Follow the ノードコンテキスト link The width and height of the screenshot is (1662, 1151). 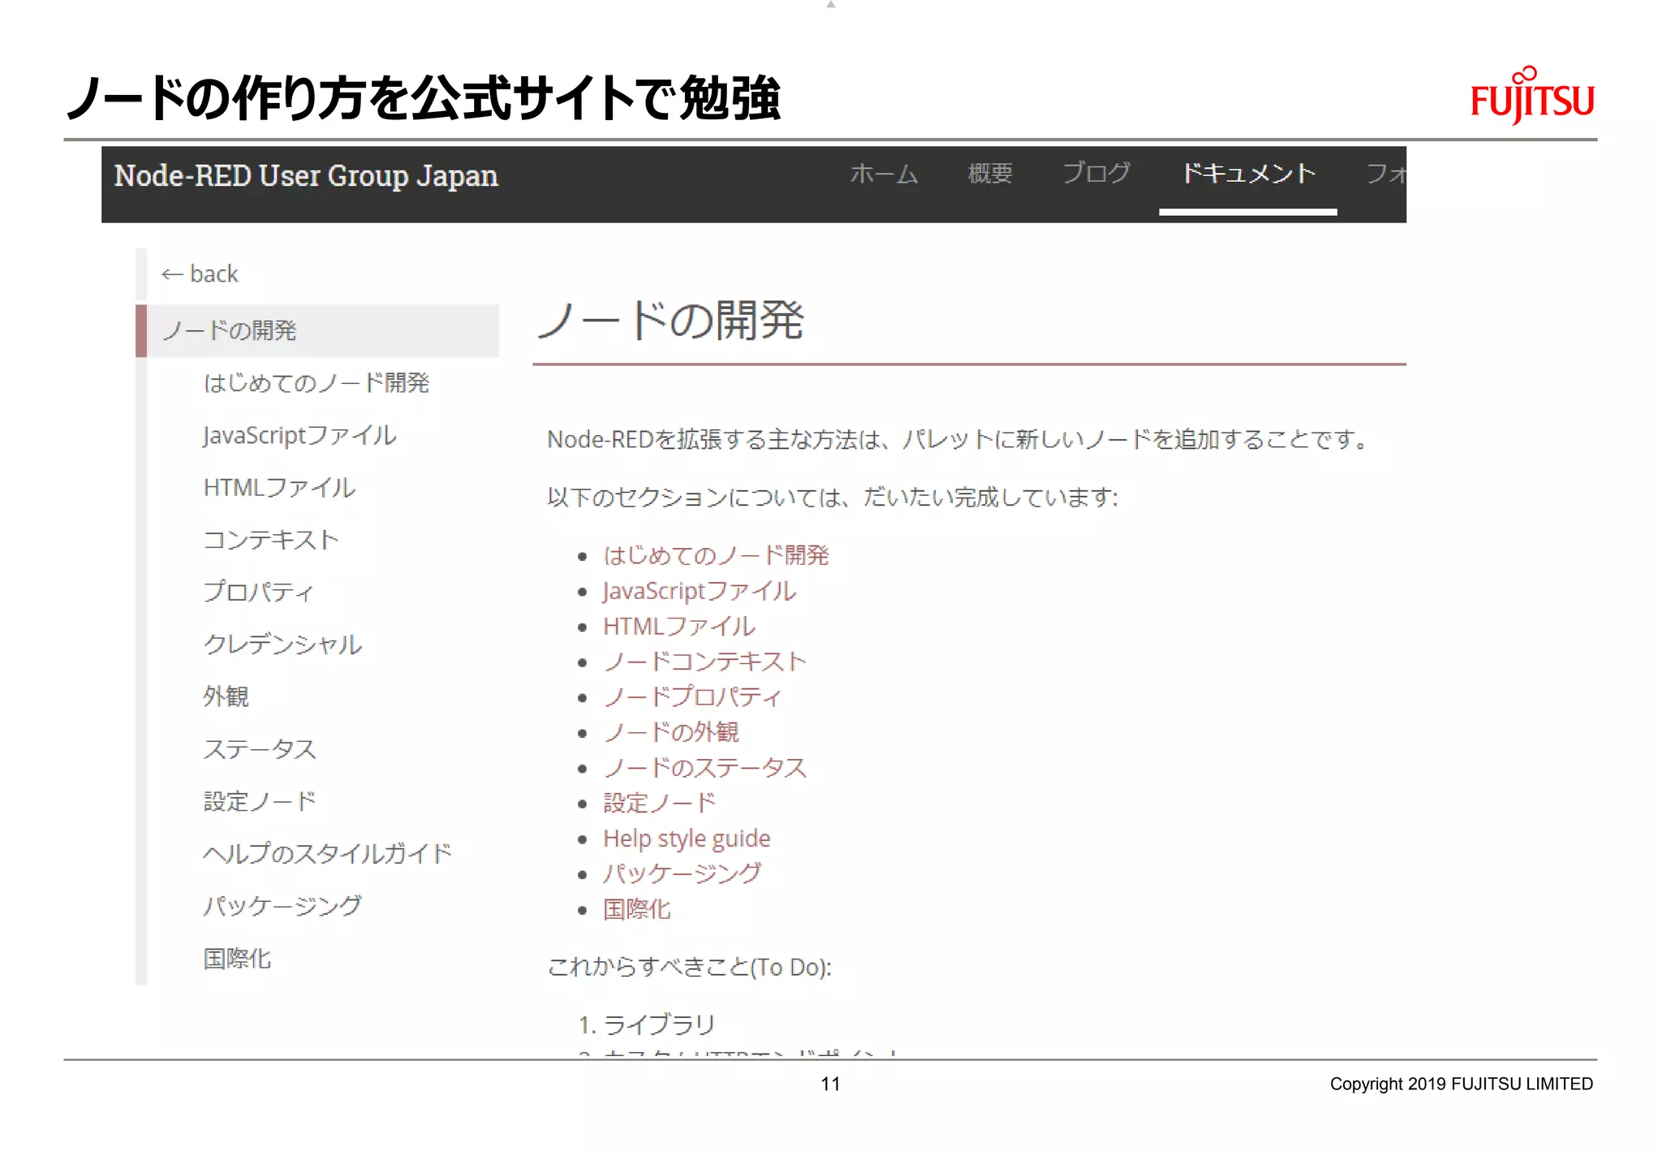705,662
